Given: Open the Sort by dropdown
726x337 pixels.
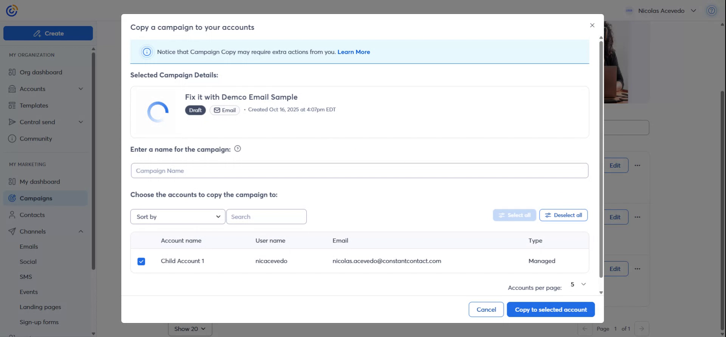Looking at the screenshot, I should point(178,217).
